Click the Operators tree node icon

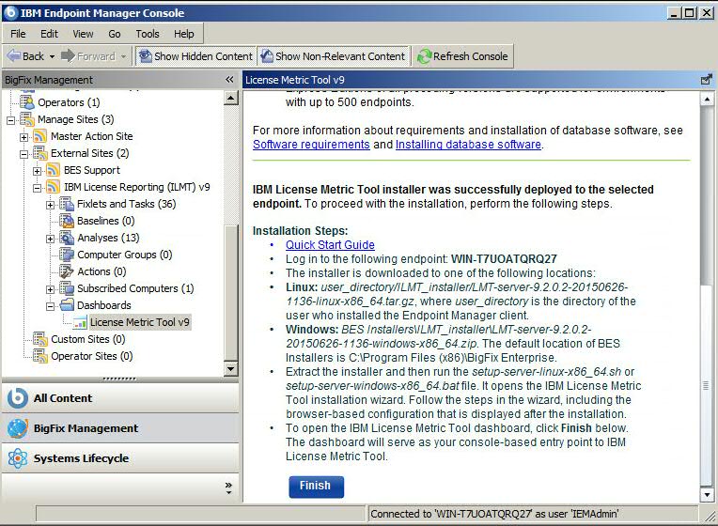click(27, 102)
